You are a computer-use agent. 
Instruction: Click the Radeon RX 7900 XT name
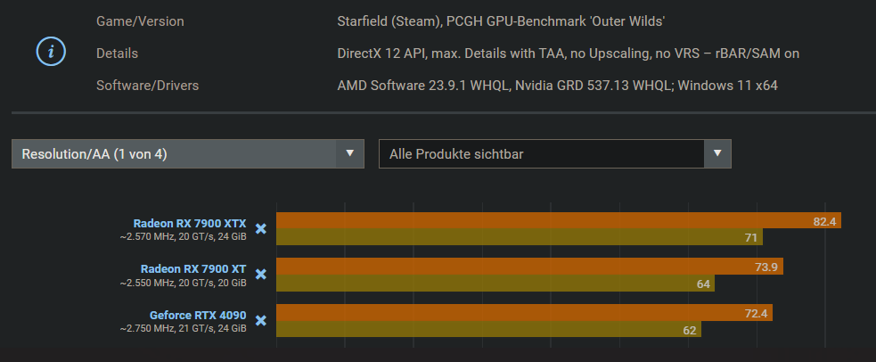click(193, 268)
